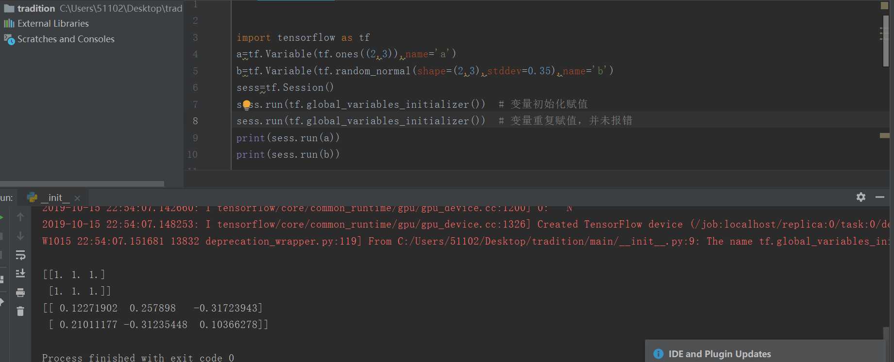Click the Python icon on __init__ tab

pos(33,197)
